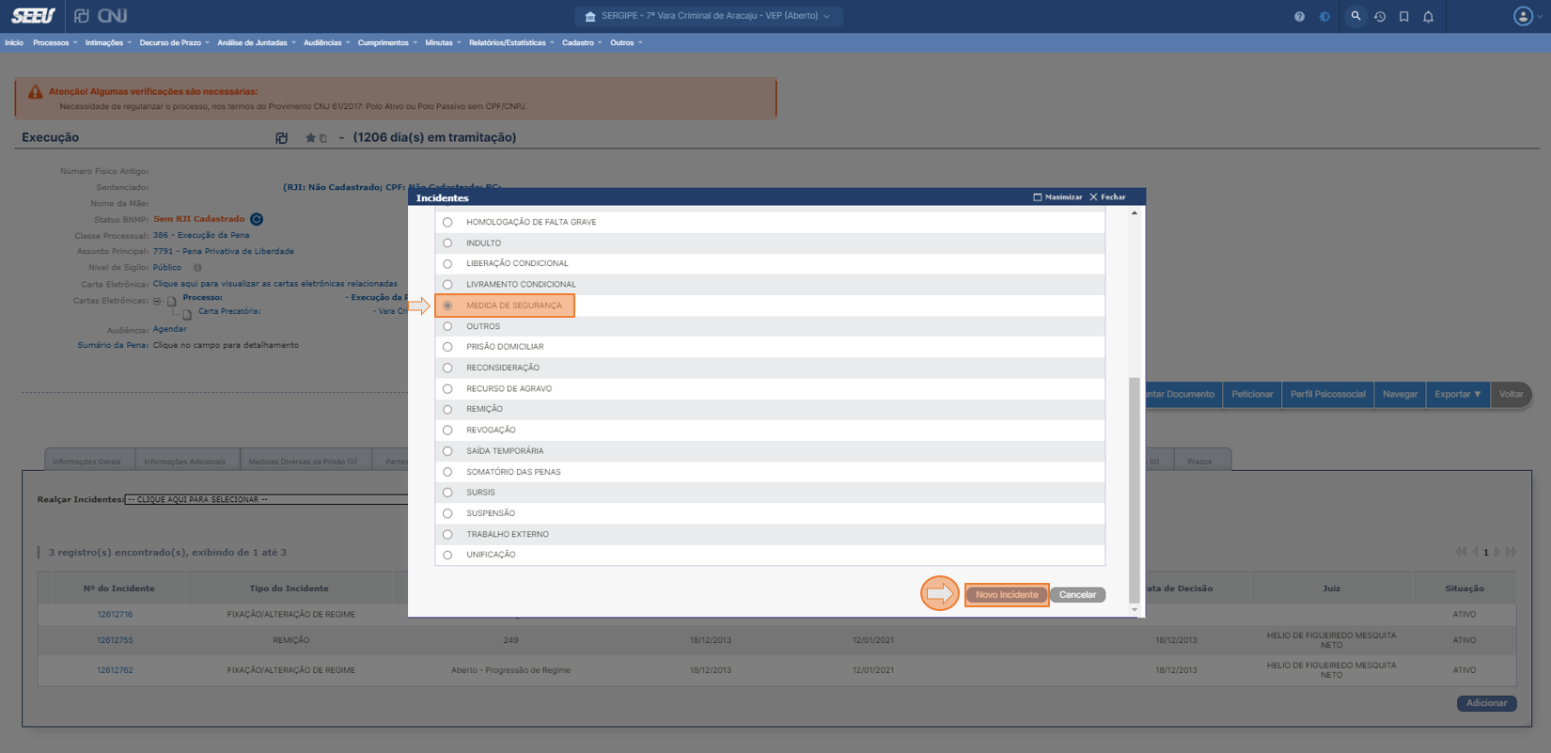Select SAÍDA TEMPORÁRIA radio option
This screenshot has width=1551, height=753.
pyautogui.click(x=447, y=451)
